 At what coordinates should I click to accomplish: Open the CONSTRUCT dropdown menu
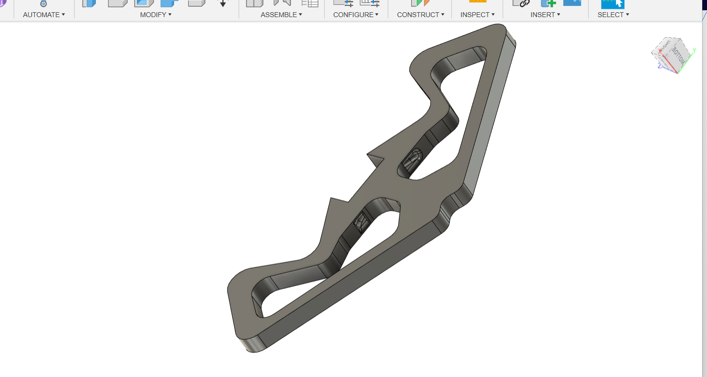coord(420,15)
